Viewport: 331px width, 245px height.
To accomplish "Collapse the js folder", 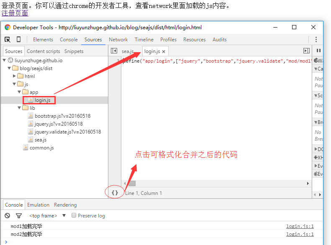I will click(14, 84).
